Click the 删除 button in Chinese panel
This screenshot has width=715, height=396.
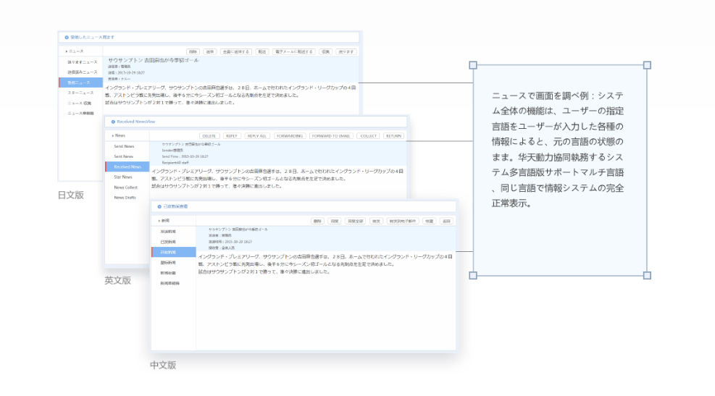coord(317,220)
